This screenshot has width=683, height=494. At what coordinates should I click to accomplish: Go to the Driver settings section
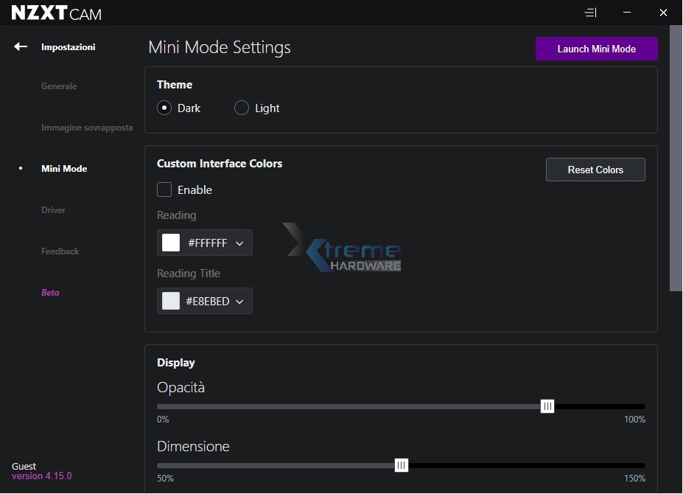[53, 210]
